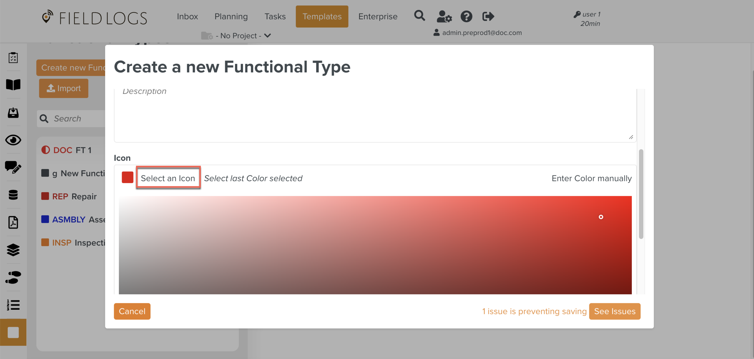Viewport: 754px width, 359px height.
Task: Click the See Issues button
Action: pos(614,311)
